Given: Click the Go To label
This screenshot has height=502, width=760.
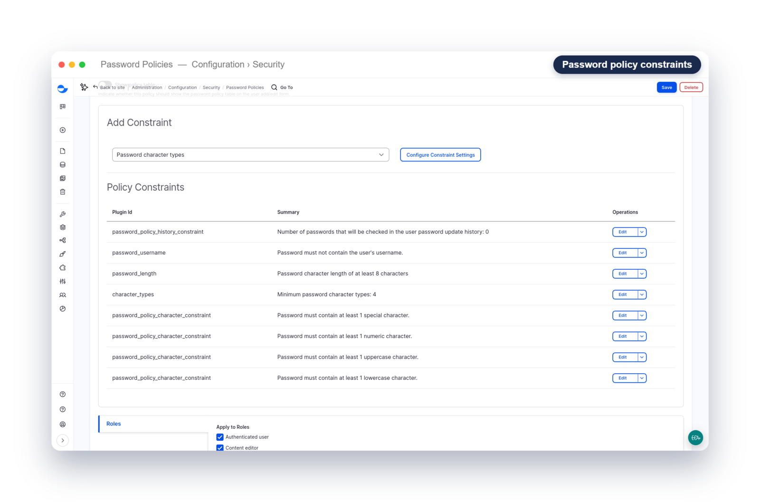Looking at the screenshot, I should 286,87.
